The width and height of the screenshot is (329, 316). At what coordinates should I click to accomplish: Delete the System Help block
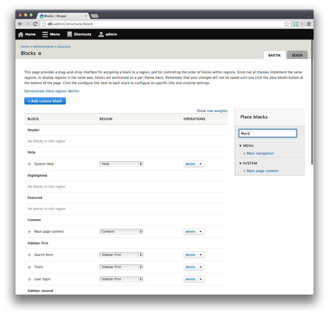click(x=190, y=164)
